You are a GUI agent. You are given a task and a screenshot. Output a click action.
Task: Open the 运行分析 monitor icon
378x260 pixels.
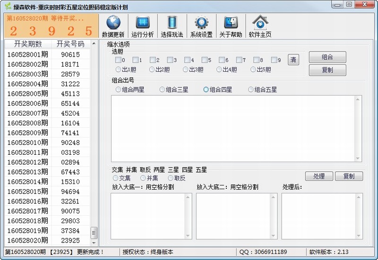point(142,23)
